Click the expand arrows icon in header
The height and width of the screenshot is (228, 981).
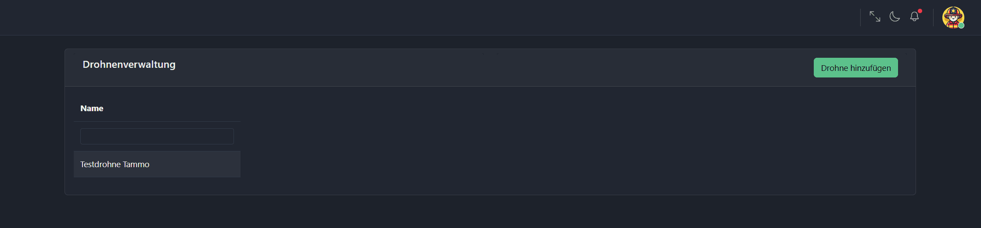[875, 17]
